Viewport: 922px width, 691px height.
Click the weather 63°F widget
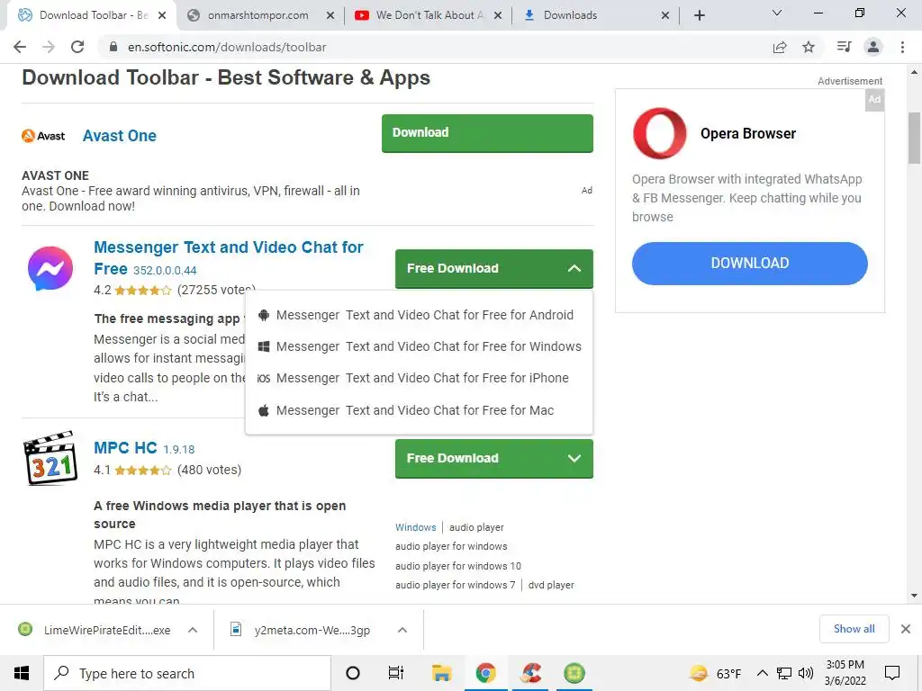(715, 673)
